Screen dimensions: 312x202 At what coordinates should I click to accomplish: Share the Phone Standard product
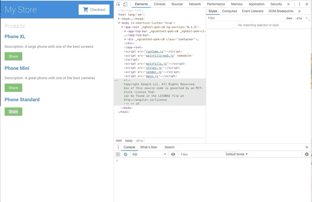(13, 111)
